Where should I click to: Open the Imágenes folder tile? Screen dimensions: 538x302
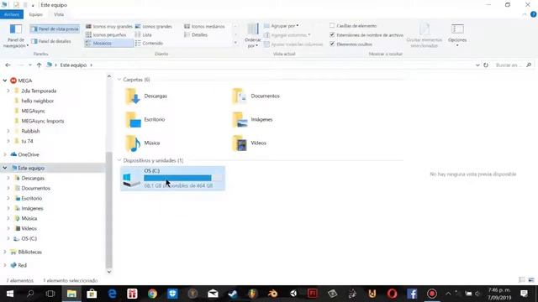(252, 119)
